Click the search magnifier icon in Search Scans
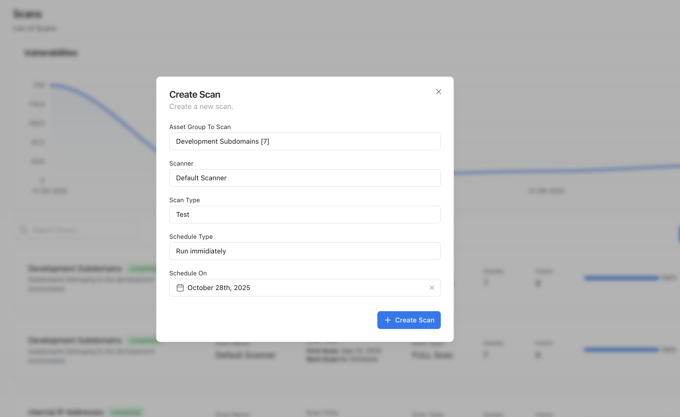Viewport: 680px width, 417px height. pyautogui.click(x=23, y=230)
